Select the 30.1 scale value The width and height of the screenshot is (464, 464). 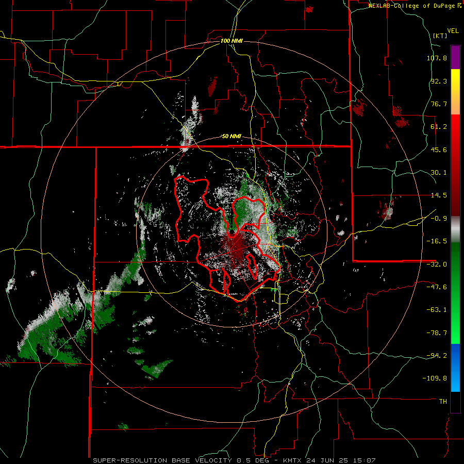coord(439,173)
